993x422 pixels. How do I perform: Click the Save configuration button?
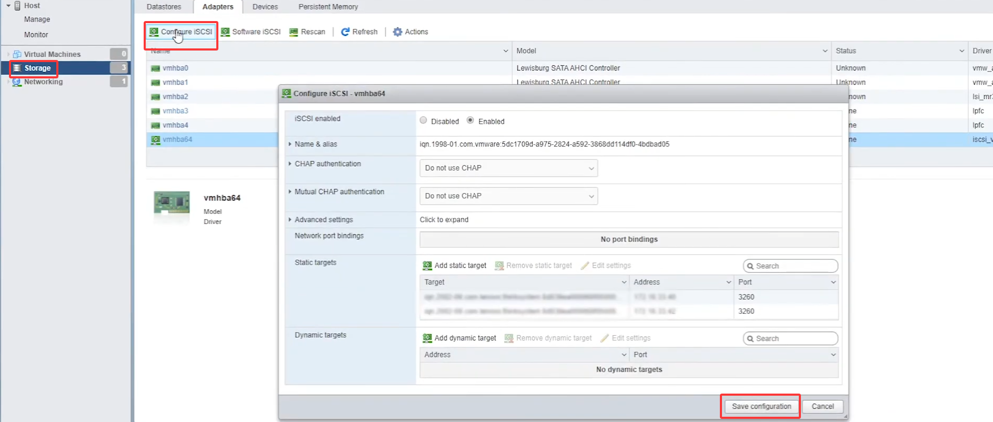point(761,407)
